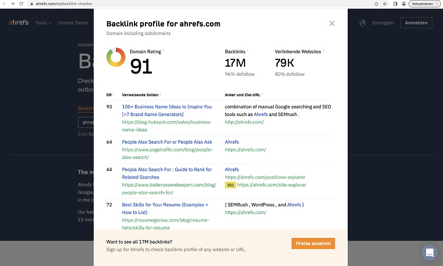Viewport: 443px width, 266px height.
Task: Open the browser profile icon
Action: tap(404, 4)
